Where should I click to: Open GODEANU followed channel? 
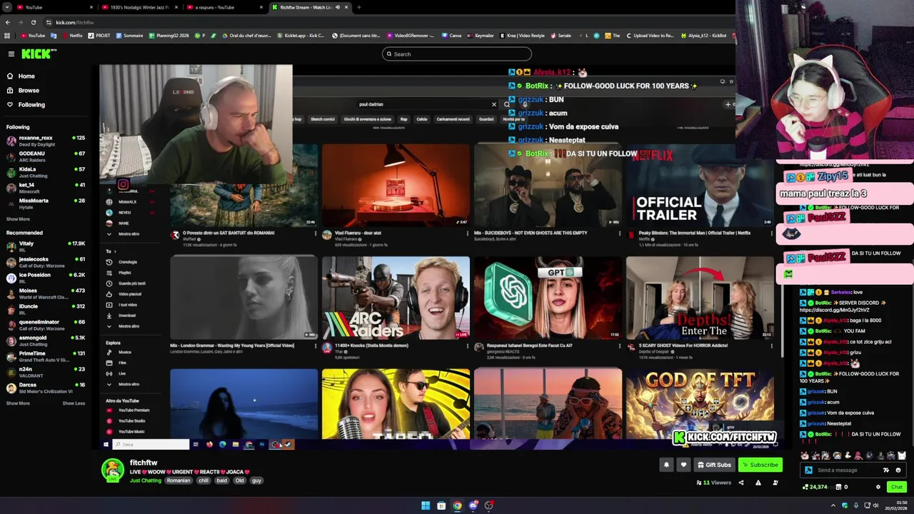coord(46,156)
